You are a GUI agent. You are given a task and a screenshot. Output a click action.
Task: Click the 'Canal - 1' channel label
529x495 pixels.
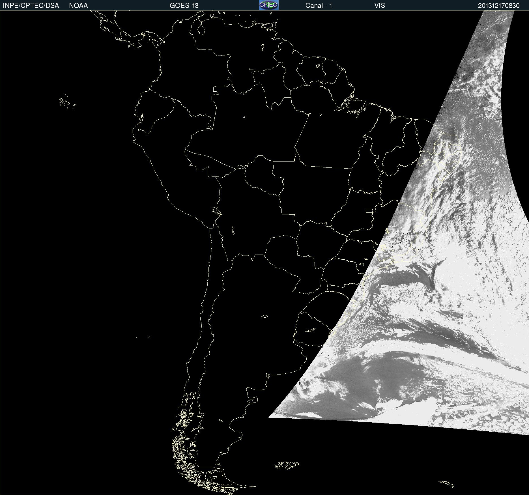pyautogui.click(x=319, y=6)
